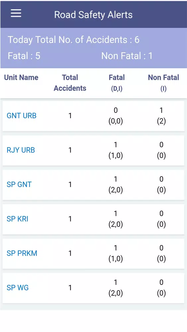Viewport: 187px width, 332px height.
Task: Click the Unit Name column header
Action: click(x=21, y=77)
